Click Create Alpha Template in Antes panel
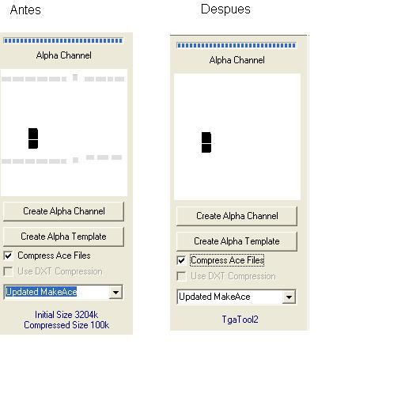Viewport: 405px width, 405px height. tap(63, 237)
